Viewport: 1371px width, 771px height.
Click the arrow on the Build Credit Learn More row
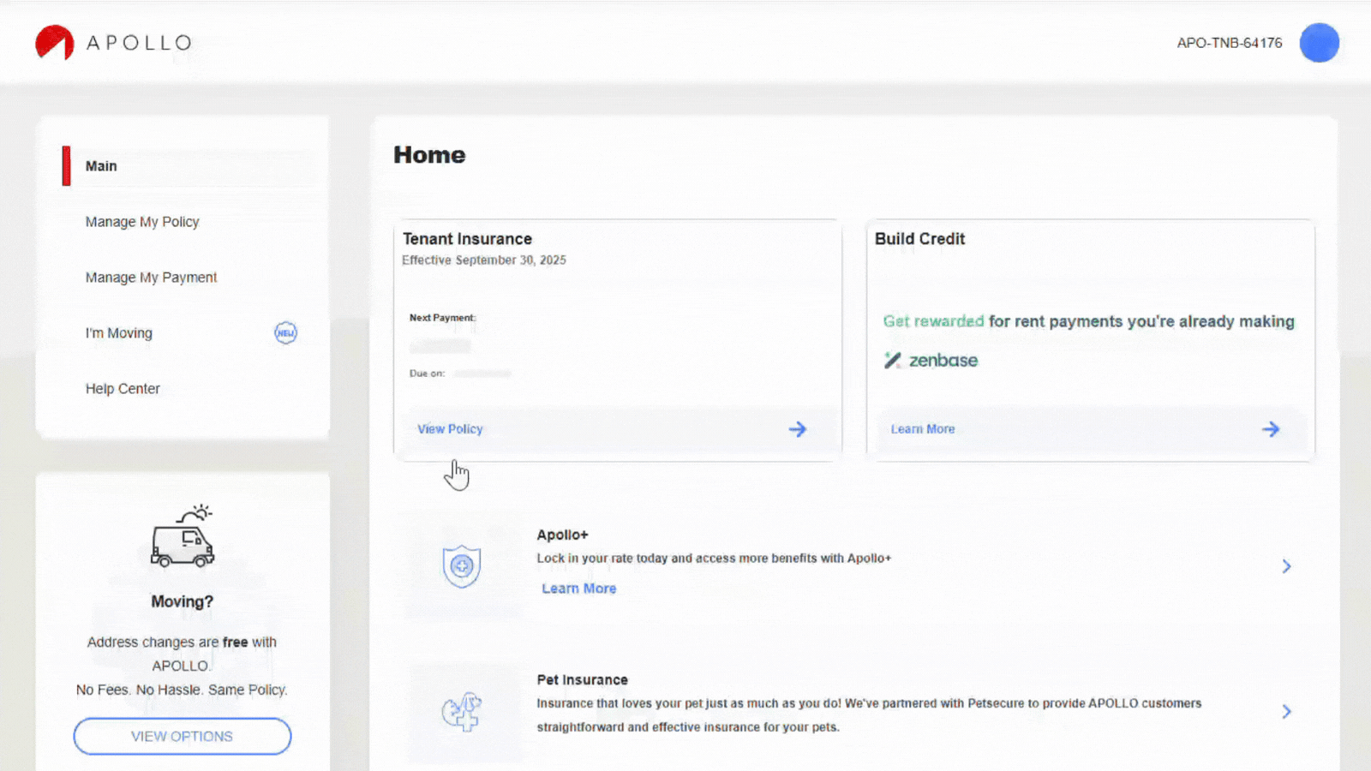point(1271,429)
